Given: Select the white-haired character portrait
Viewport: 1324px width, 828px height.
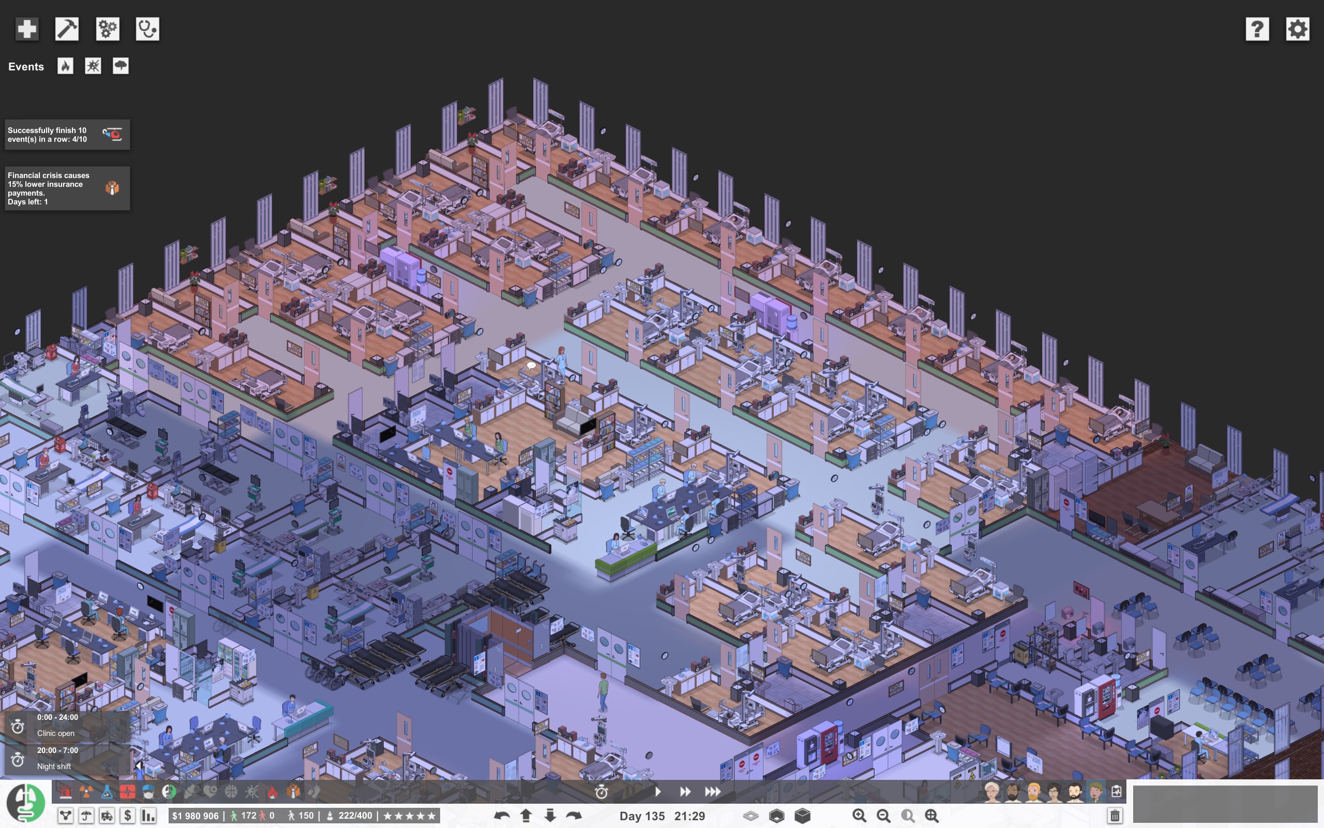Looking at the screenshot, I should (992, 792).
